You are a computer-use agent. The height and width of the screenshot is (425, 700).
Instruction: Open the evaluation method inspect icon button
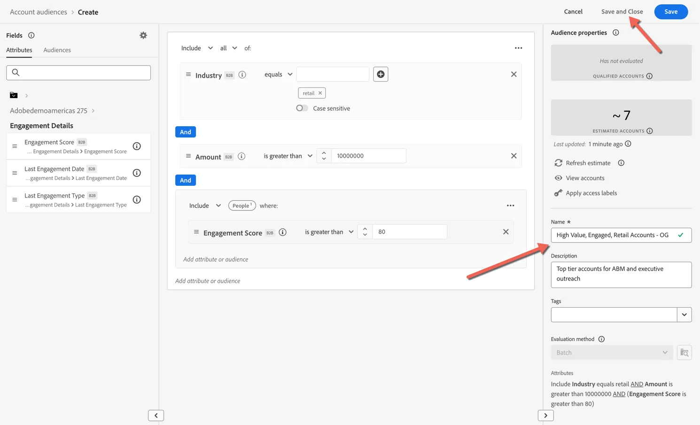point(684,352)
